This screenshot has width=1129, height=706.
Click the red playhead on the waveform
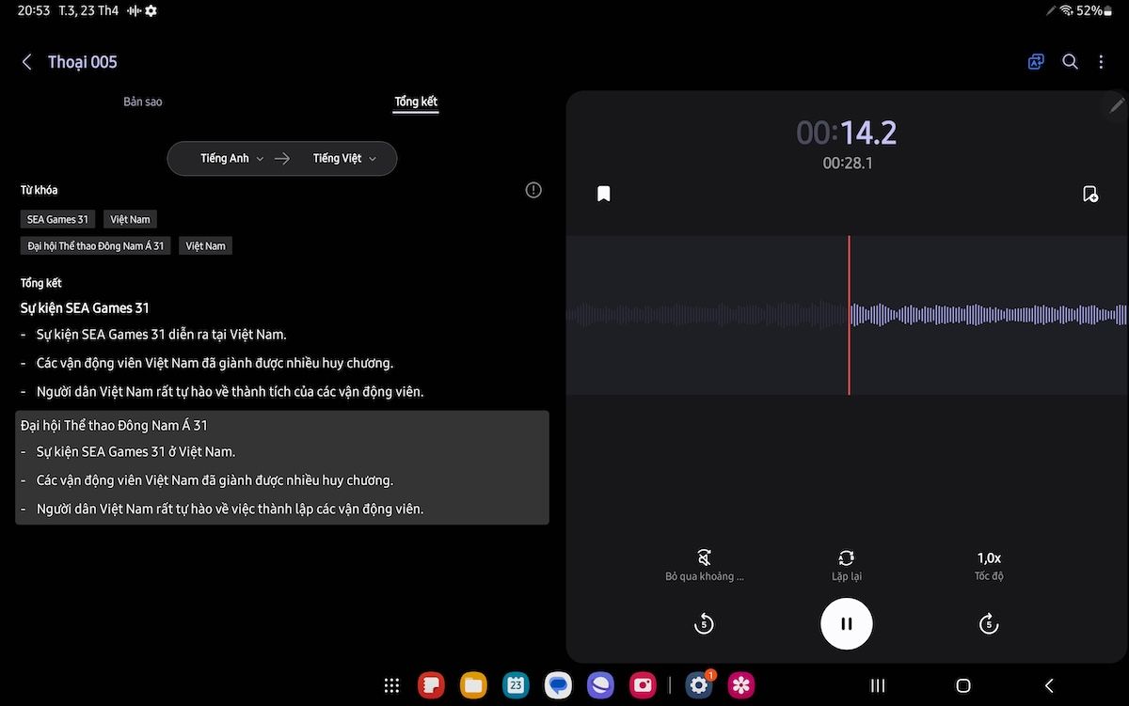tap(849, 315)
